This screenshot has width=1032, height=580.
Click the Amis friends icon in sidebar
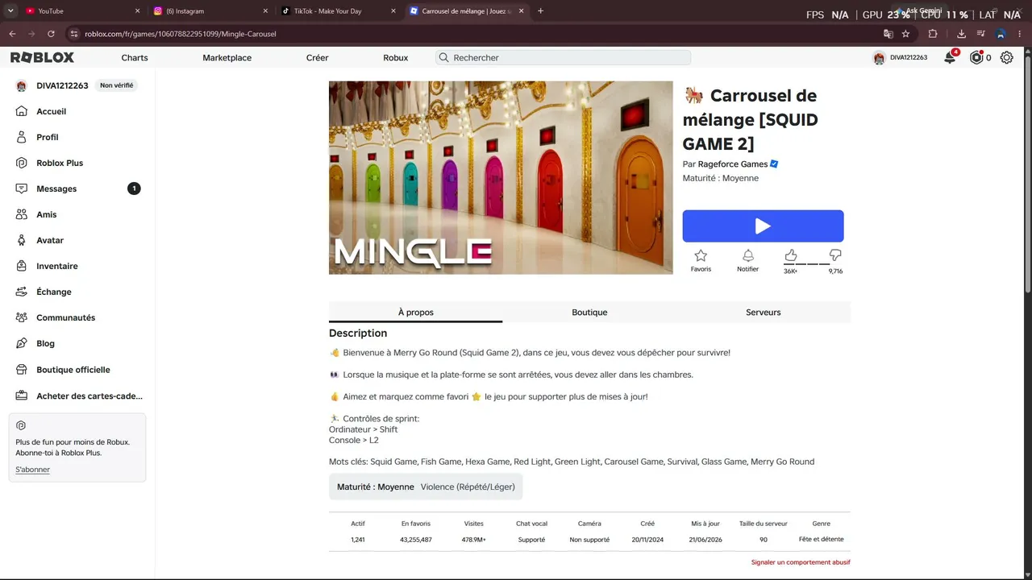[x=22, y=214]
